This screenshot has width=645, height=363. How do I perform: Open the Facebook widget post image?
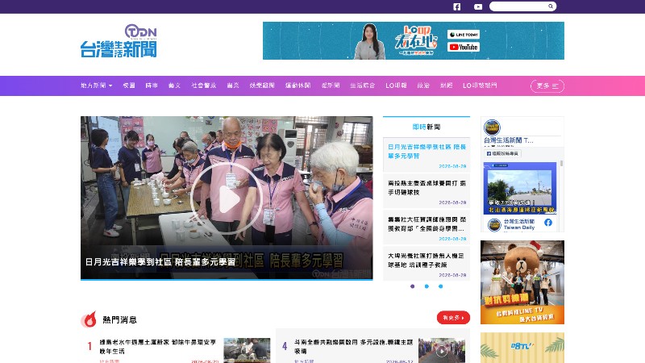520,188
